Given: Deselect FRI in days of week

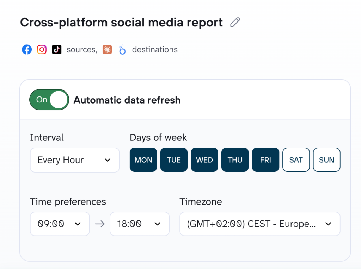Looking at the screenshot, I should coord(265,160).
